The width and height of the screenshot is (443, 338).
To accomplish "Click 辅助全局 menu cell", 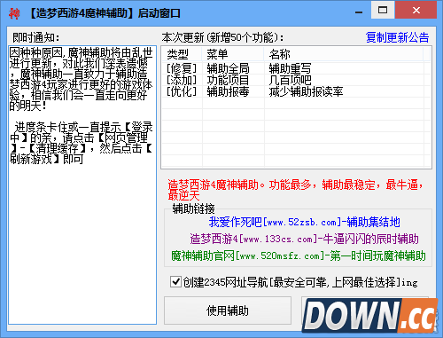I will point(228,68).
